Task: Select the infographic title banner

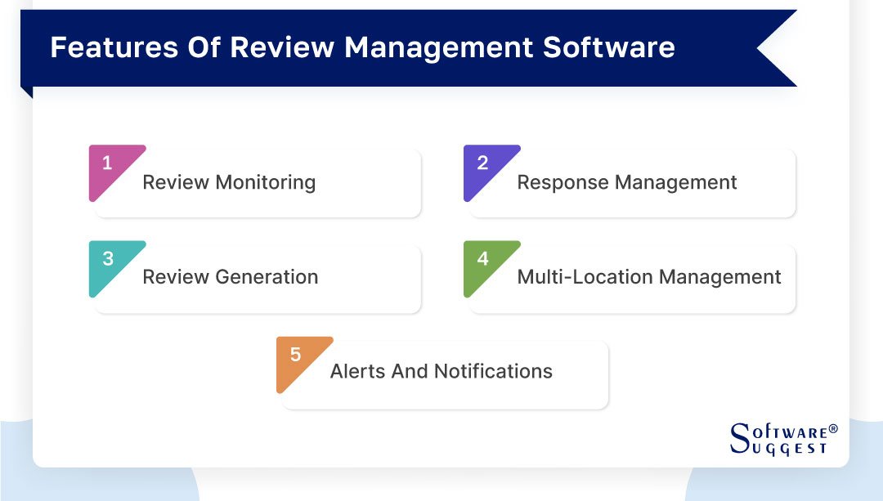Action: tap(409, 47)
